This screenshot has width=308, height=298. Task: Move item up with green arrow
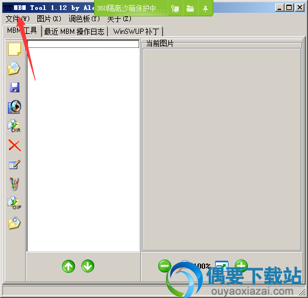click(68, 266)
